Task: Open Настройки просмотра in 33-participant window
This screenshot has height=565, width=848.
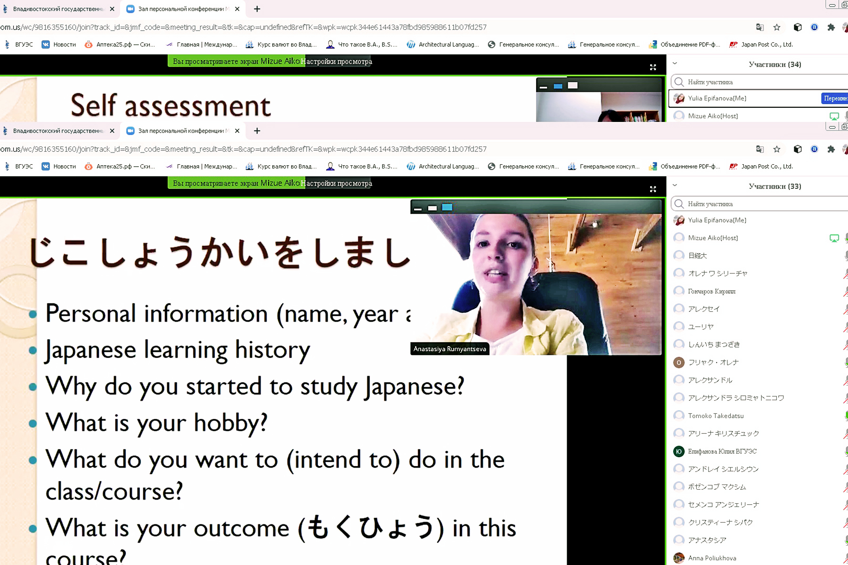Action: coord(337,184)
